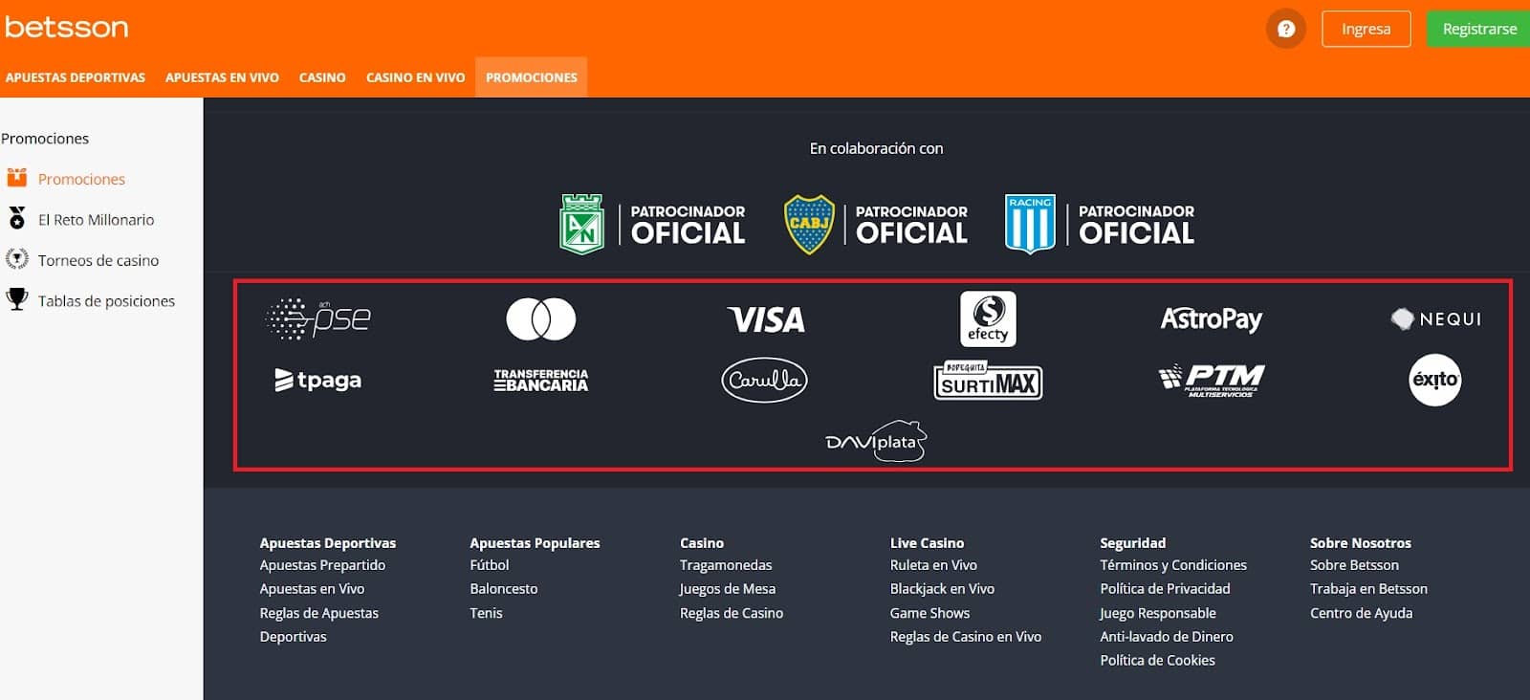Open the help question mark icon

1286,29
